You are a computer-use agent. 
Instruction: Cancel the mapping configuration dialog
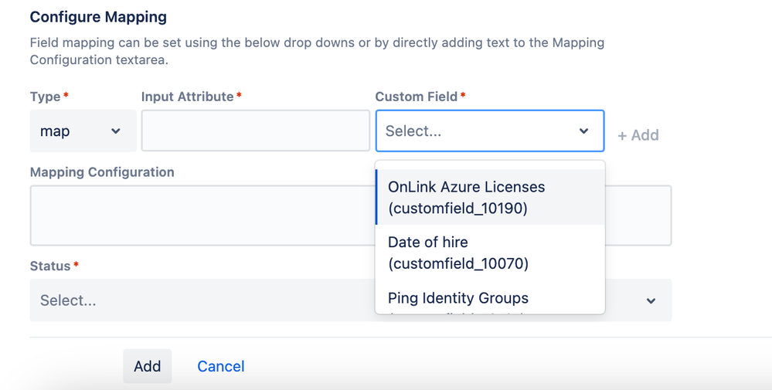coord(220,366)
